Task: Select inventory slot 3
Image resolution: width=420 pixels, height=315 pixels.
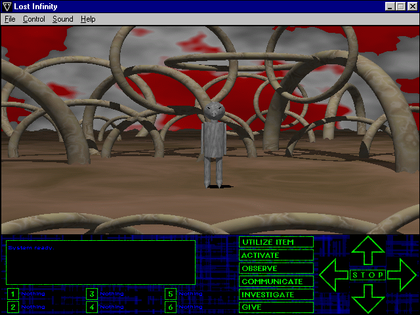Action: click(92, 294)
